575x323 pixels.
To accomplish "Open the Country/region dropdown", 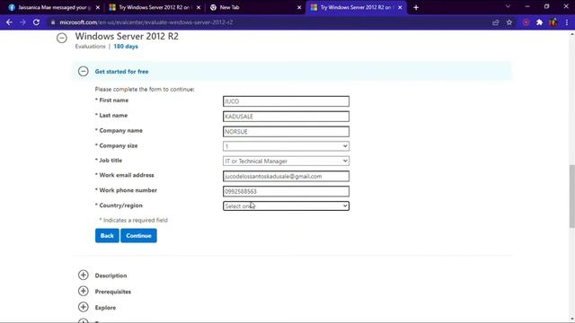I will [286, 205].
